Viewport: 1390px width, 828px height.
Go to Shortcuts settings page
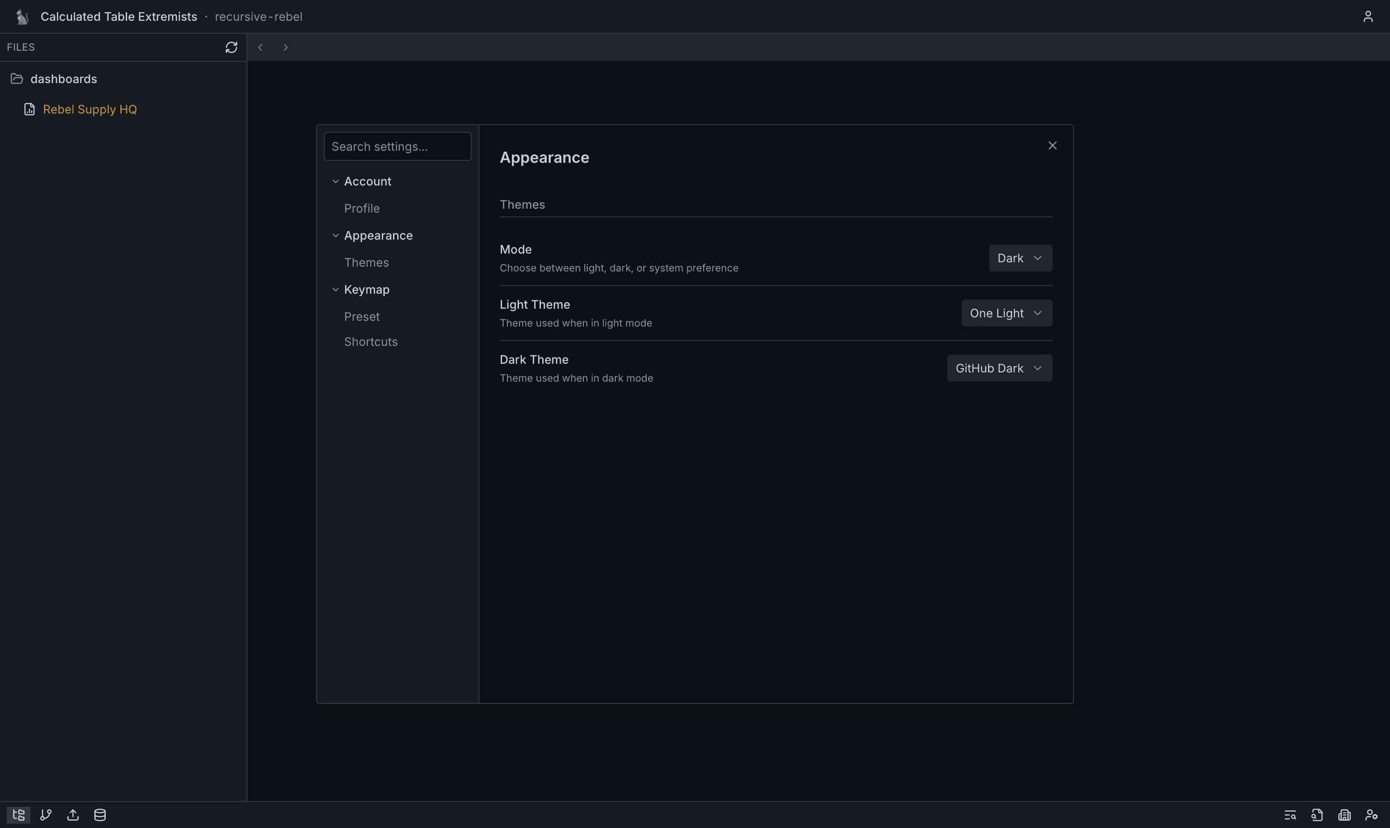coord(371,342)
